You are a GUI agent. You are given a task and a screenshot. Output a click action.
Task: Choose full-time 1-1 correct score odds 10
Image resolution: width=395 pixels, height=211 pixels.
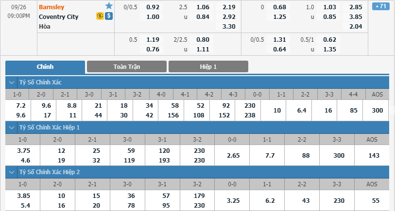pyautogui.click(x=277, y=111)
